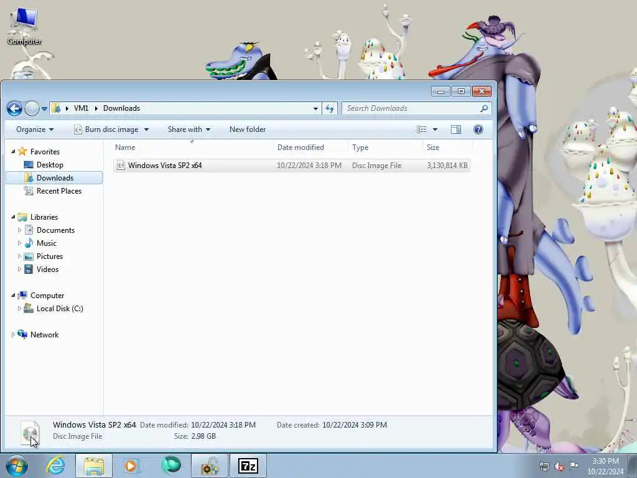Click the Forward navigation arrow button
Image resolution: width=637 pixels, height=478 pixels.
[32, 108]
